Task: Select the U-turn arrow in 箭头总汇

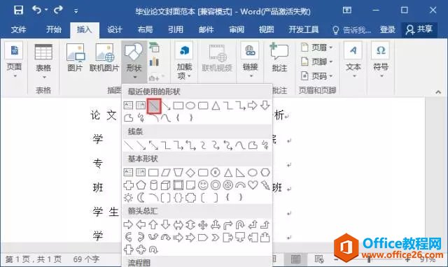Action: [x=240, y=225]
